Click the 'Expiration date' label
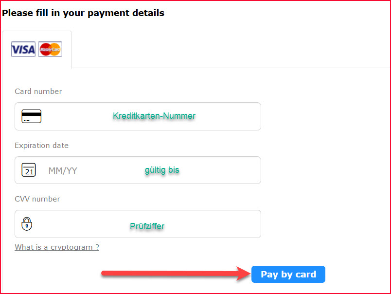The height and width of the screenshot is (294, 391). click(x=41, y=146)
